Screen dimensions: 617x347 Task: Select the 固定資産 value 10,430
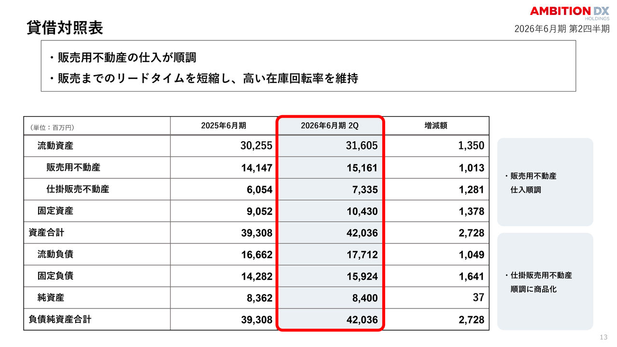pos(362,212)
